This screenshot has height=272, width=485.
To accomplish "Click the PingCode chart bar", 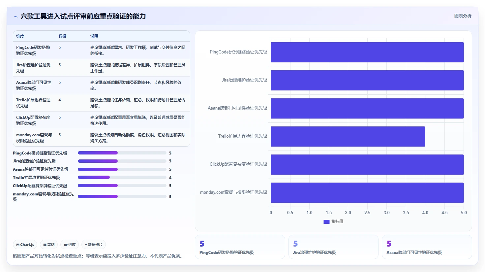I will coord(367,52).
